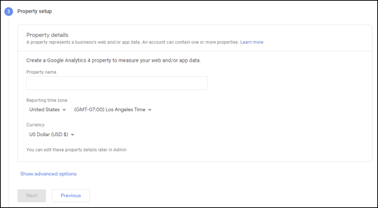
Task: Open the United States country dropdown
Action: point(45,110)
